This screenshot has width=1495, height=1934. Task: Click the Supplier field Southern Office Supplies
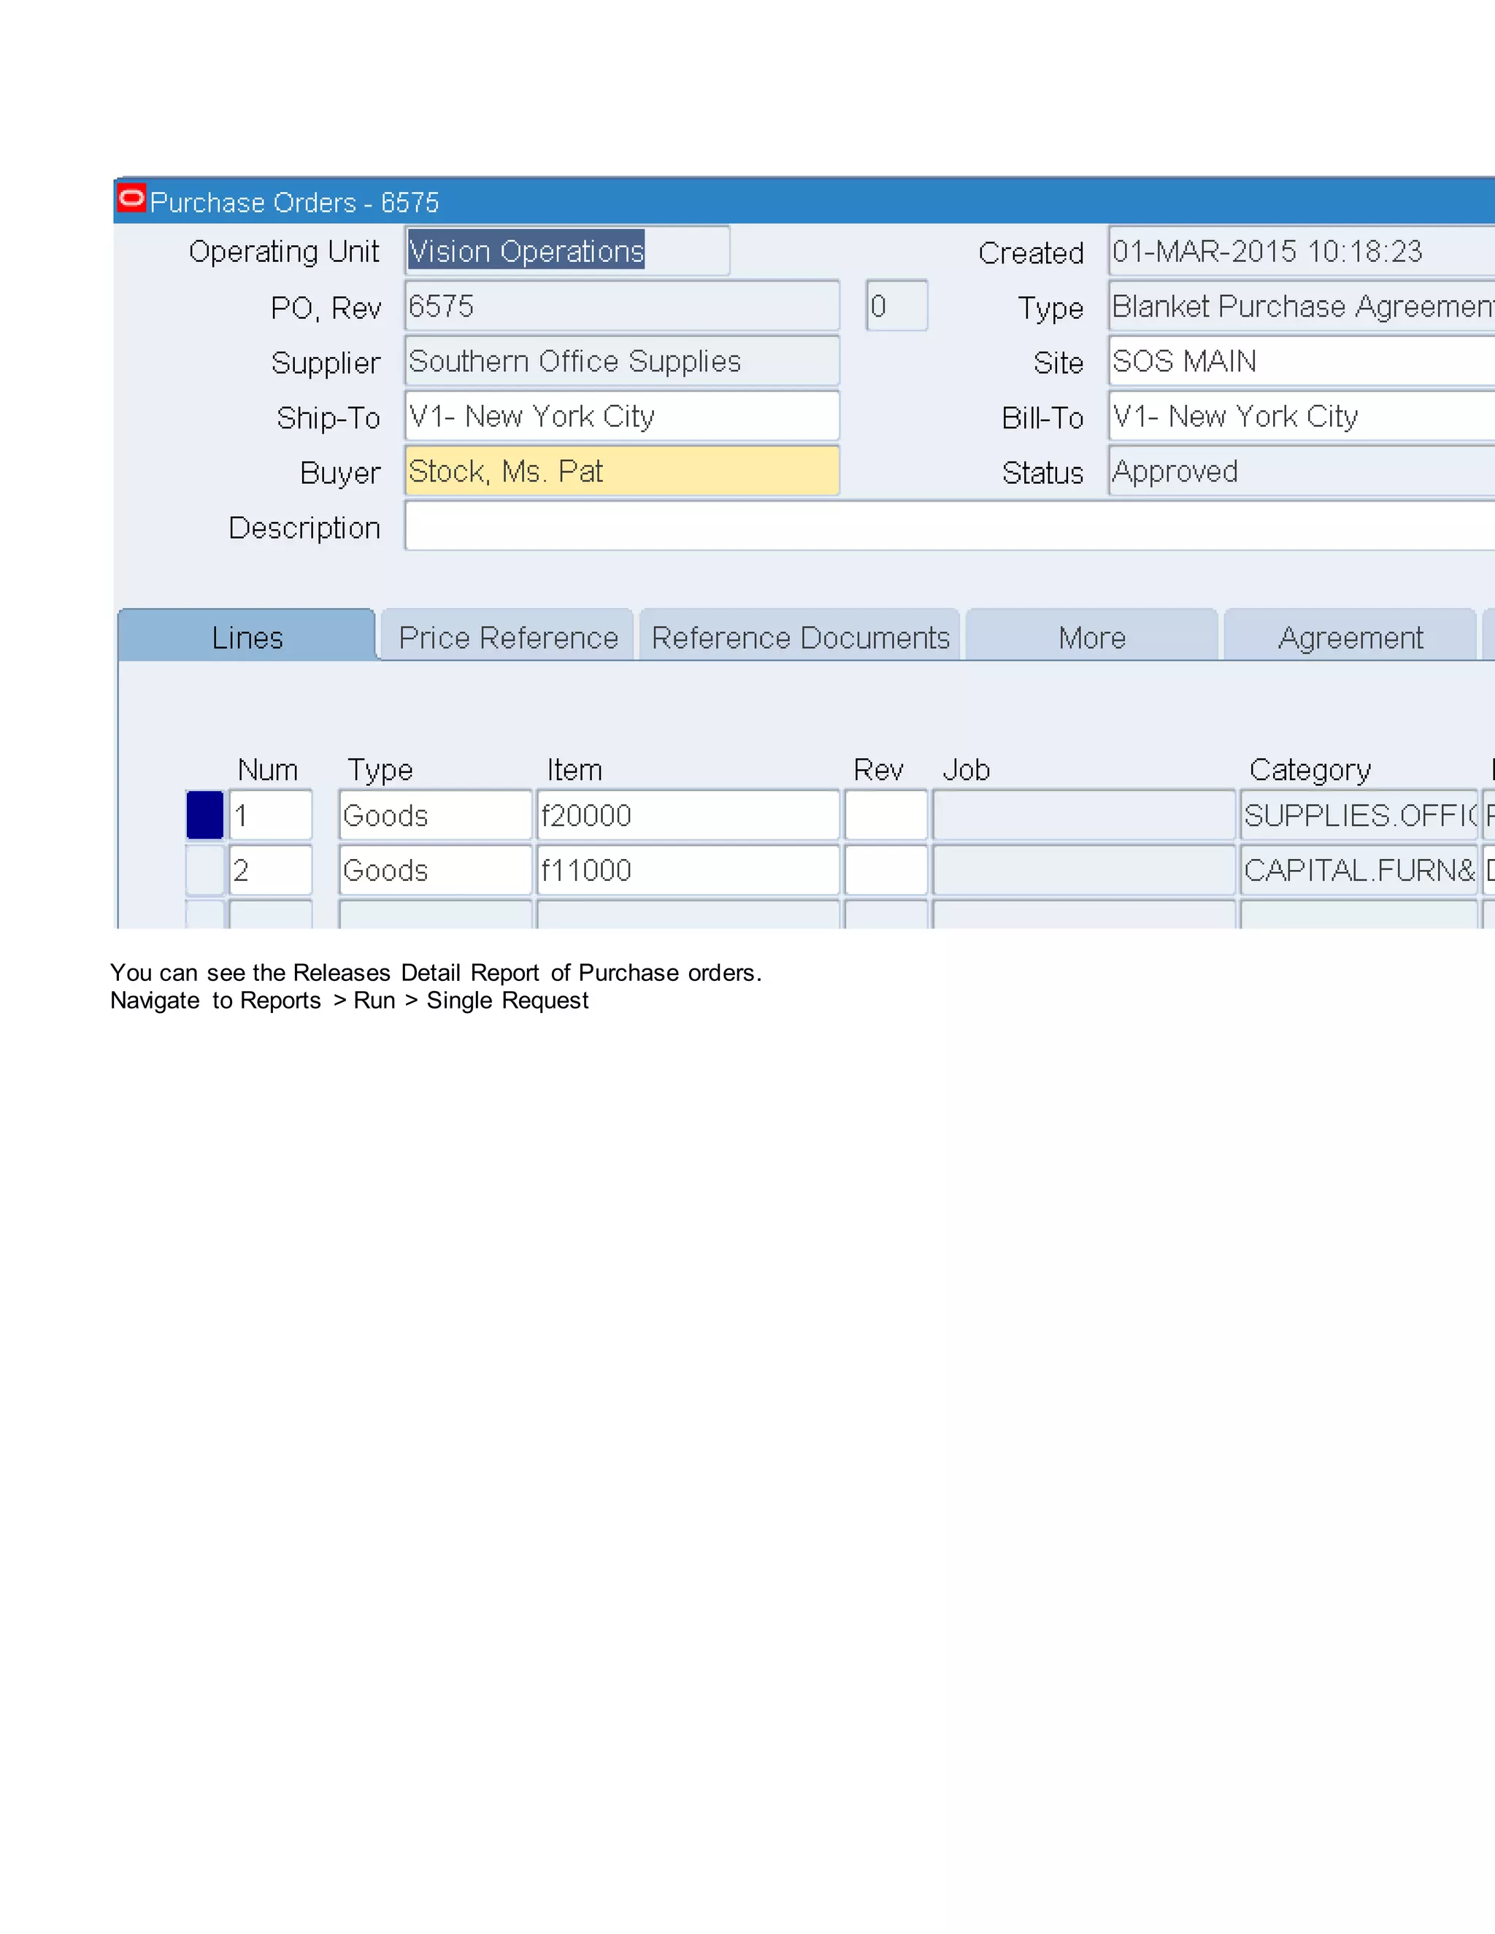coord(622,361)
